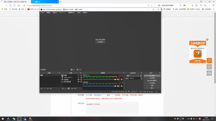Click bookmark star in address bar
This screenshot has height=121, width=216.
pos(24,5)
